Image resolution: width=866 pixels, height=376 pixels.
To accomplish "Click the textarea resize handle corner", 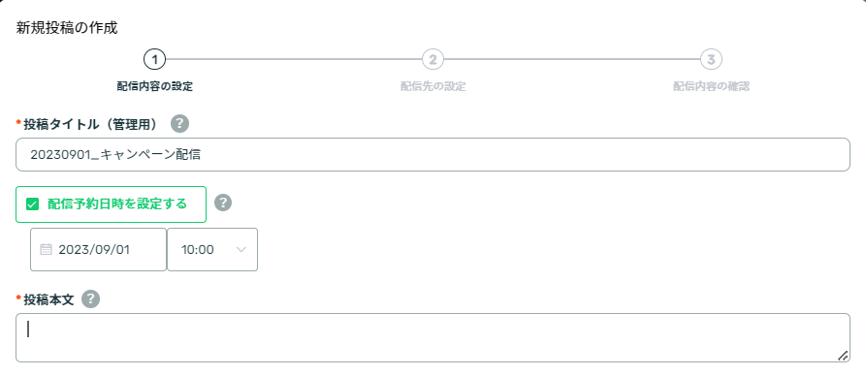I will point(843,355).
